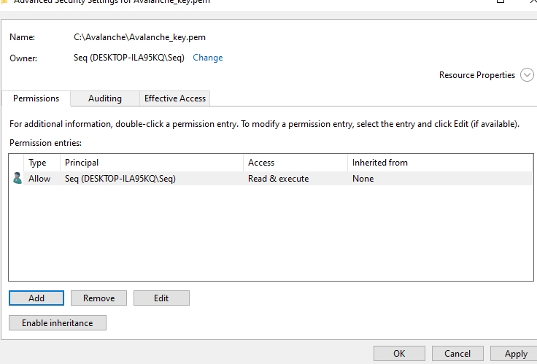Click the Inherited from column header
Screen dimensions: 537x364
(x=379, y=163)
